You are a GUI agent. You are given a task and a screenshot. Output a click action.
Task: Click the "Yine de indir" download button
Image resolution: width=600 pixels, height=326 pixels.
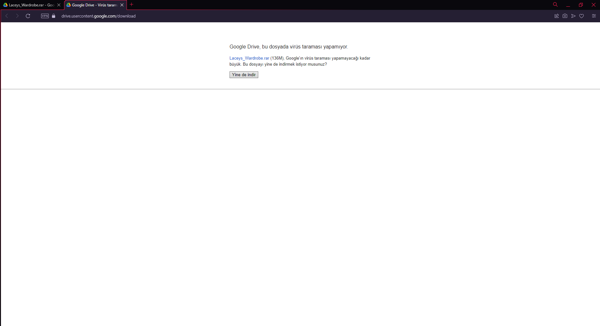point(244,75)
